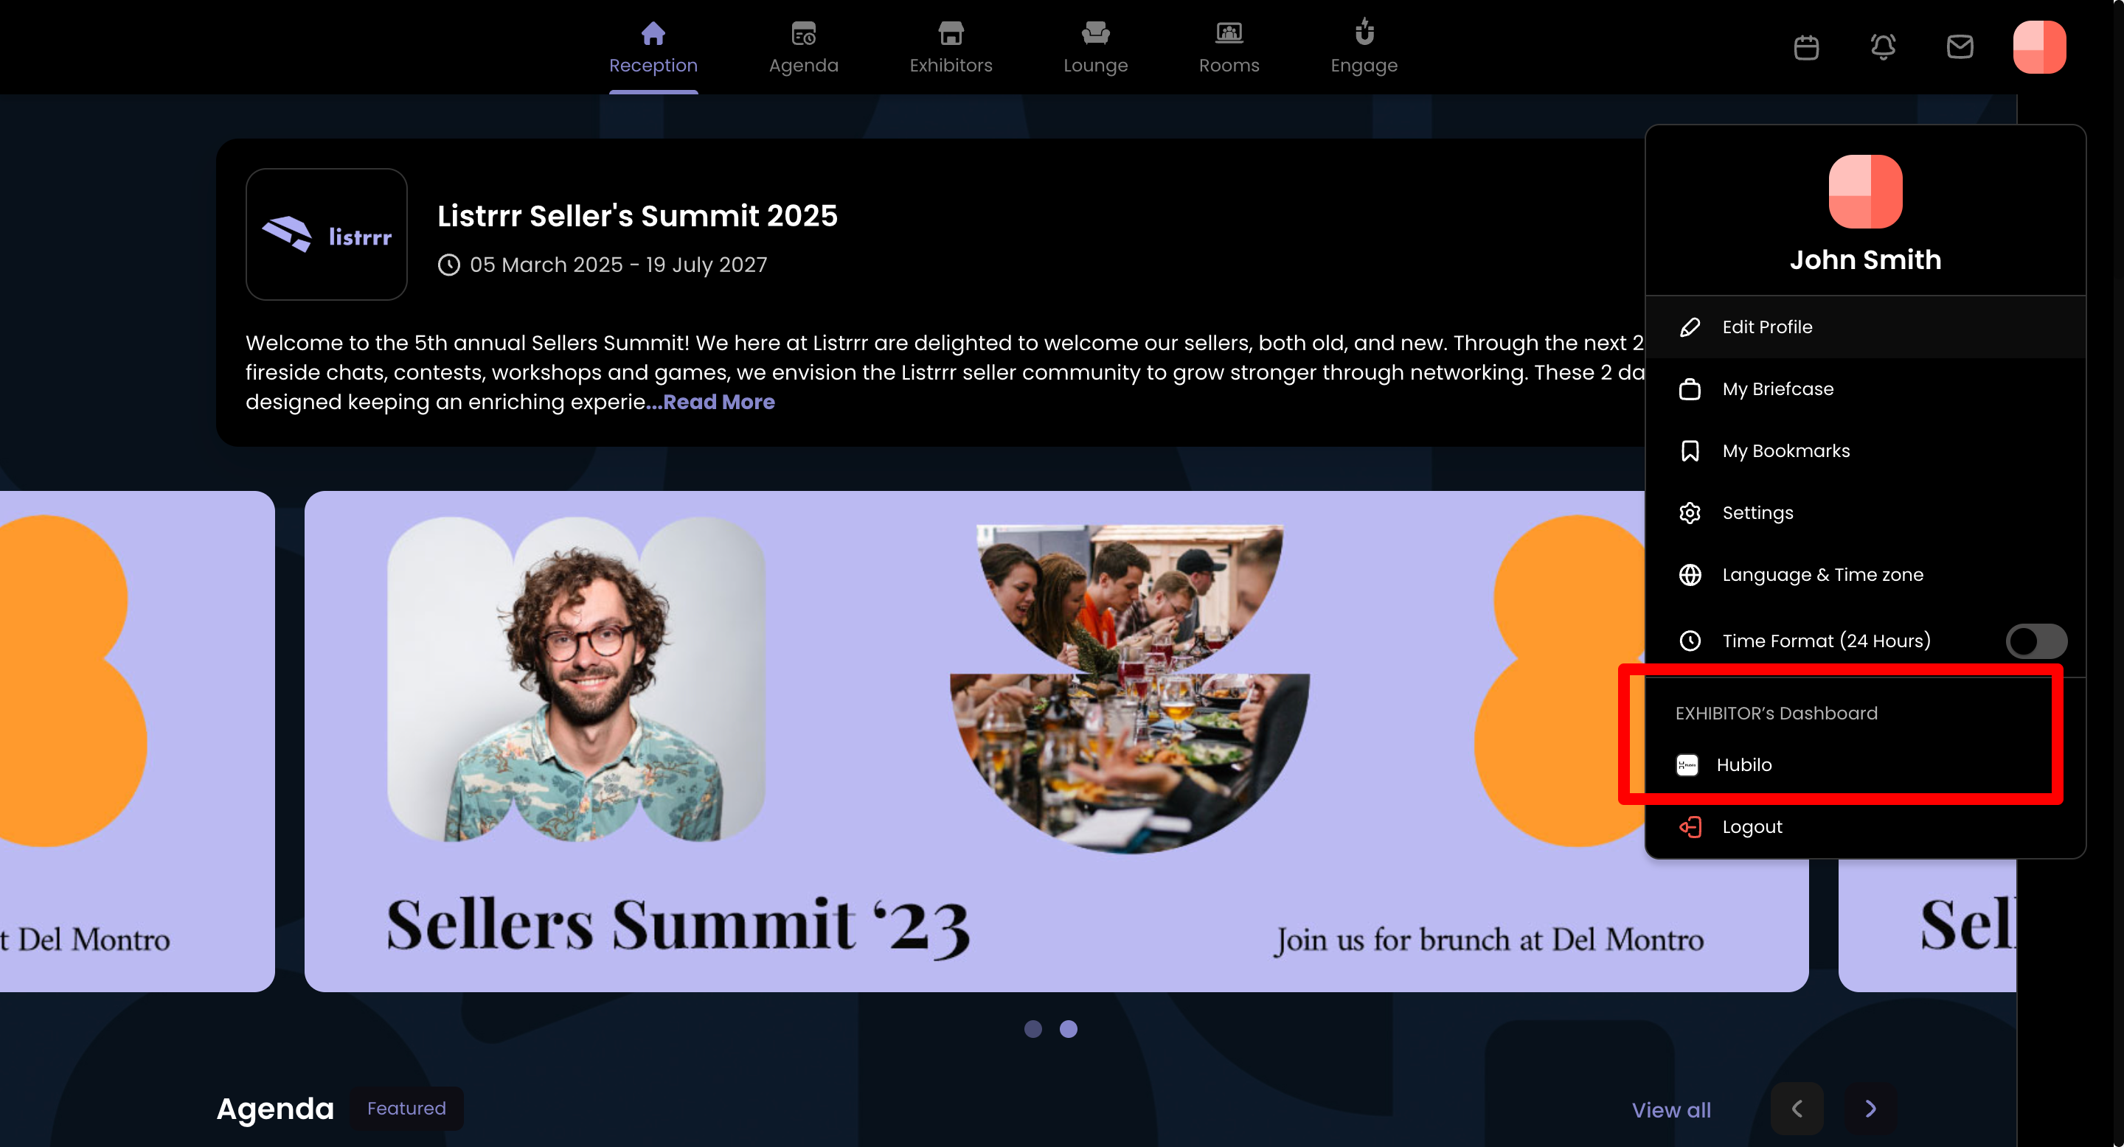Select the second carousel dot indicator
This screenshot has width=2124, height=1147.
tap(1068, 1029)
